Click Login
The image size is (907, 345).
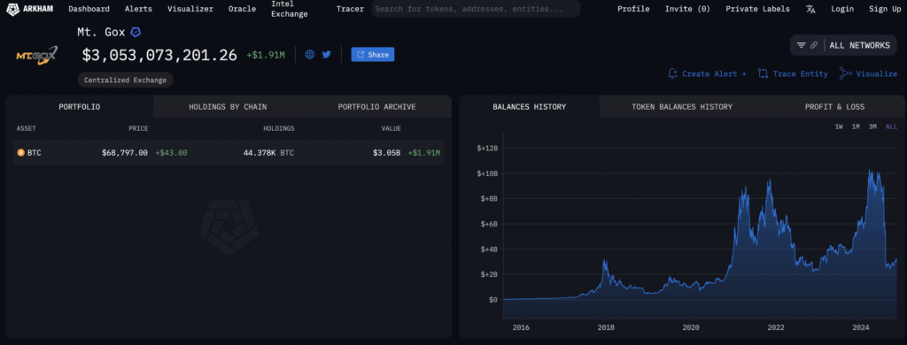click(x=842, y=9)
